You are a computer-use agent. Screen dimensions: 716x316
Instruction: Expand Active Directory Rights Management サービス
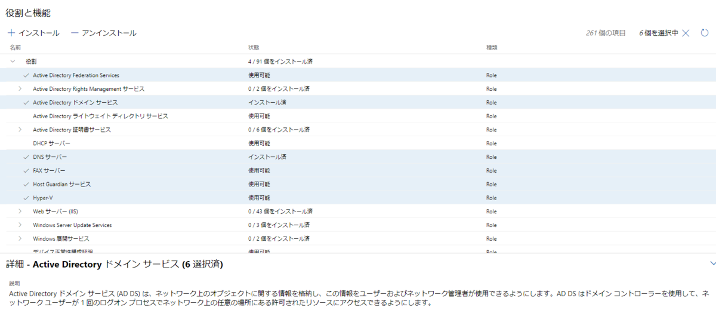(20, 88)
